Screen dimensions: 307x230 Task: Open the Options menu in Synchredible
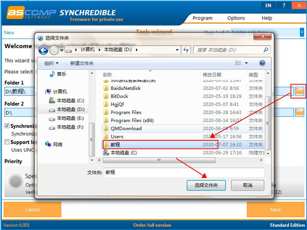pos(236,18)
